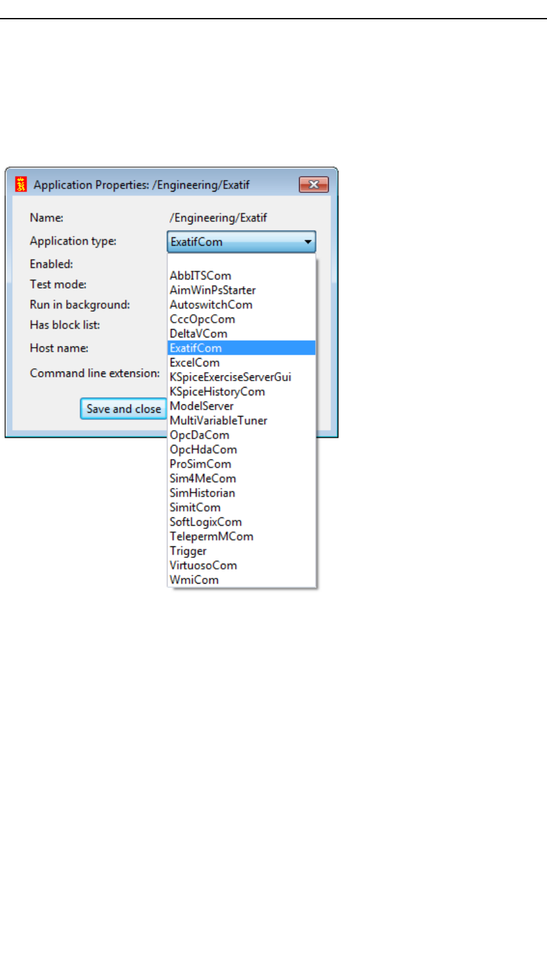547x970 pixels.
Task: Open the Application type combo box
Action: click(x=241, y=242)
